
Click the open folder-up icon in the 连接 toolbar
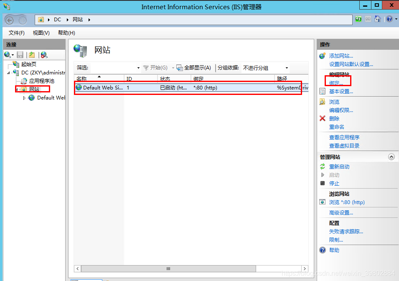(32, 54)
